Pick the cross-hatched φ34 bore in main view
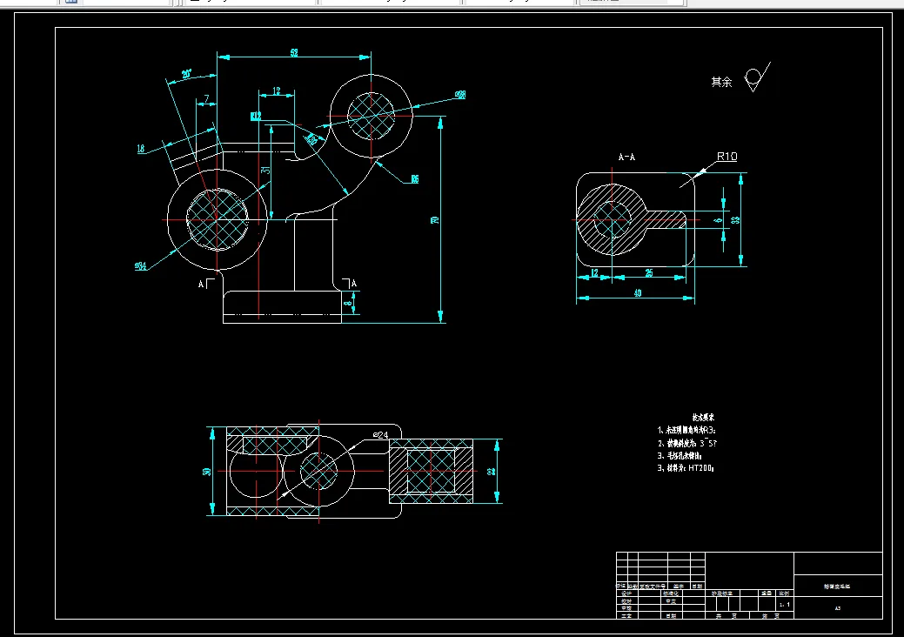Viewport: 904px width, 637px height. pos(218,219)
